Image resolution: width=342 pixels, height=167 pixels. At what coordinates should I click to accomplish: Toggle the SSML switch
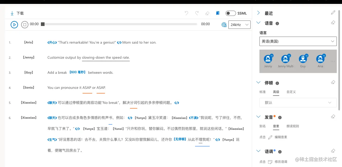231,13
